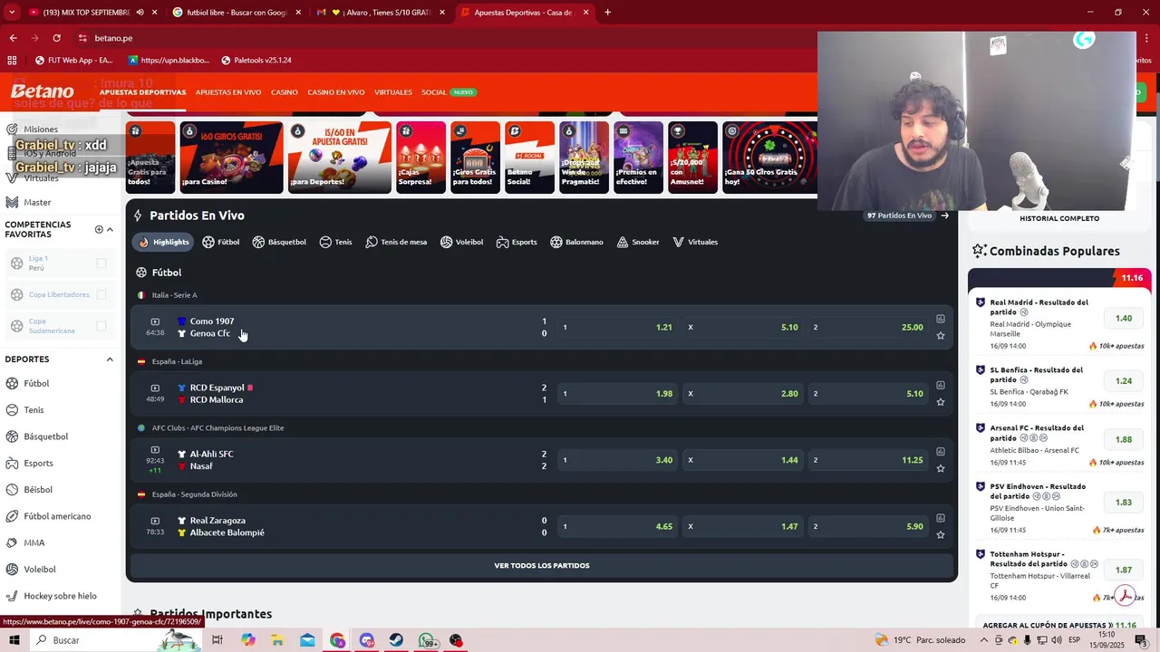Tick the Copa Sudamericana checkbox
The image size is (1160, 652).
tap(101, 326)
